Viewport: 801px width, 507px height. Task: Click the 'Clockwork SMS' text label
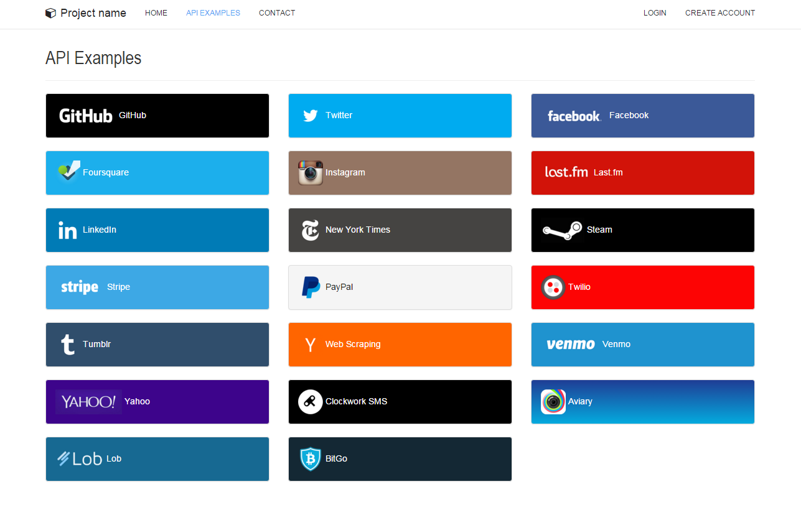pyautogui.click(x=357, y=401)
